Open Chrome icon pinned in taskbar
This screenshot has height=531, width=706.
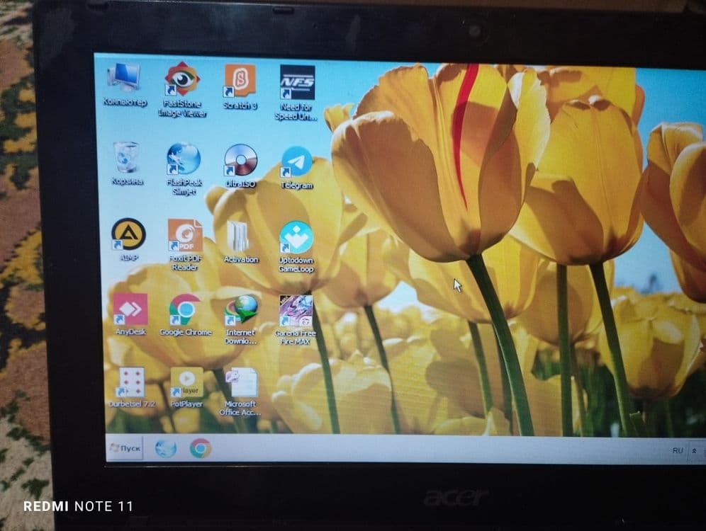(x=201, y=449)
